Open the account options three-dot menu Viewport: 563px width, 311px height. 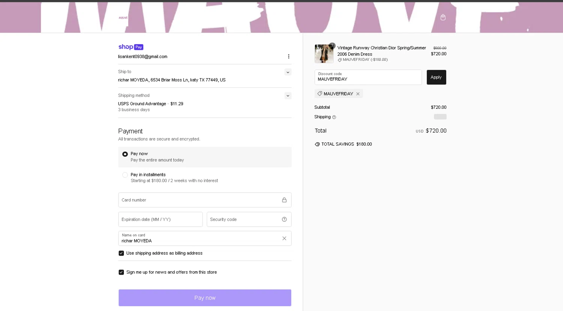(289, 56)
